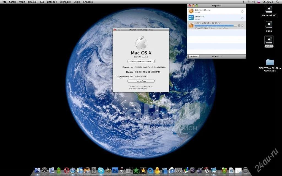Click startup volume Macintosh HD text
The image size is (282, 176).
[141, 76]
